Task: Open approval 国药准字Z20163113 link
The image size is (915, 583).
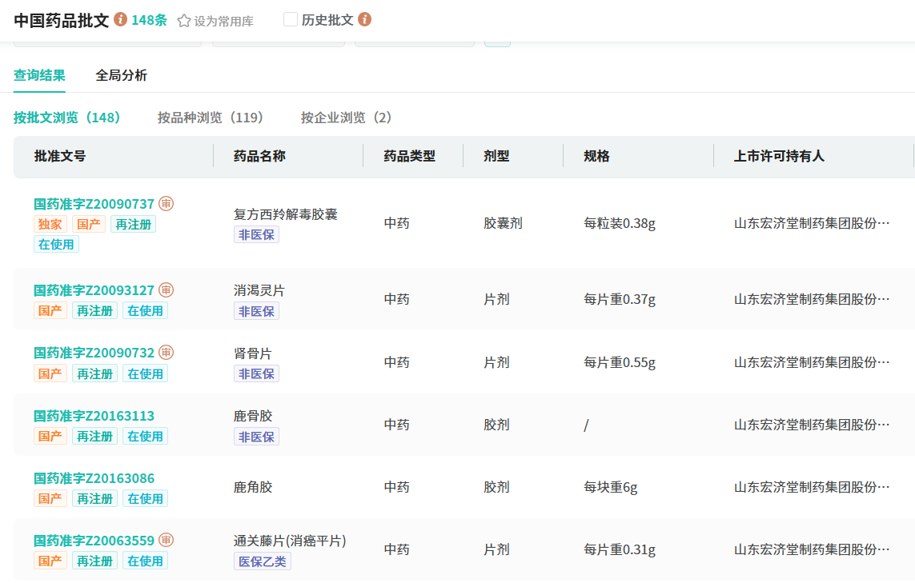Action: pyautogui.click(x=94, y=416)
